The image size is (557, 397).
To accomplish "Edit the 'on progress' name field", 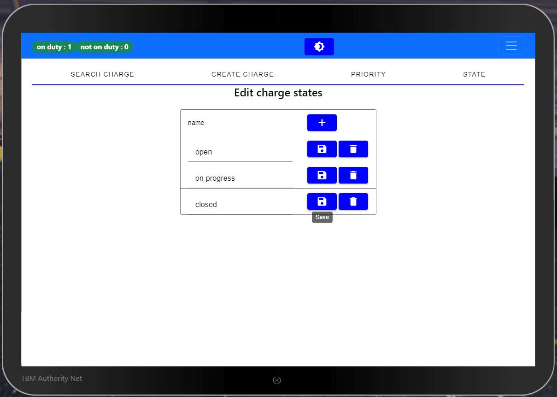I will coord(240,178).
